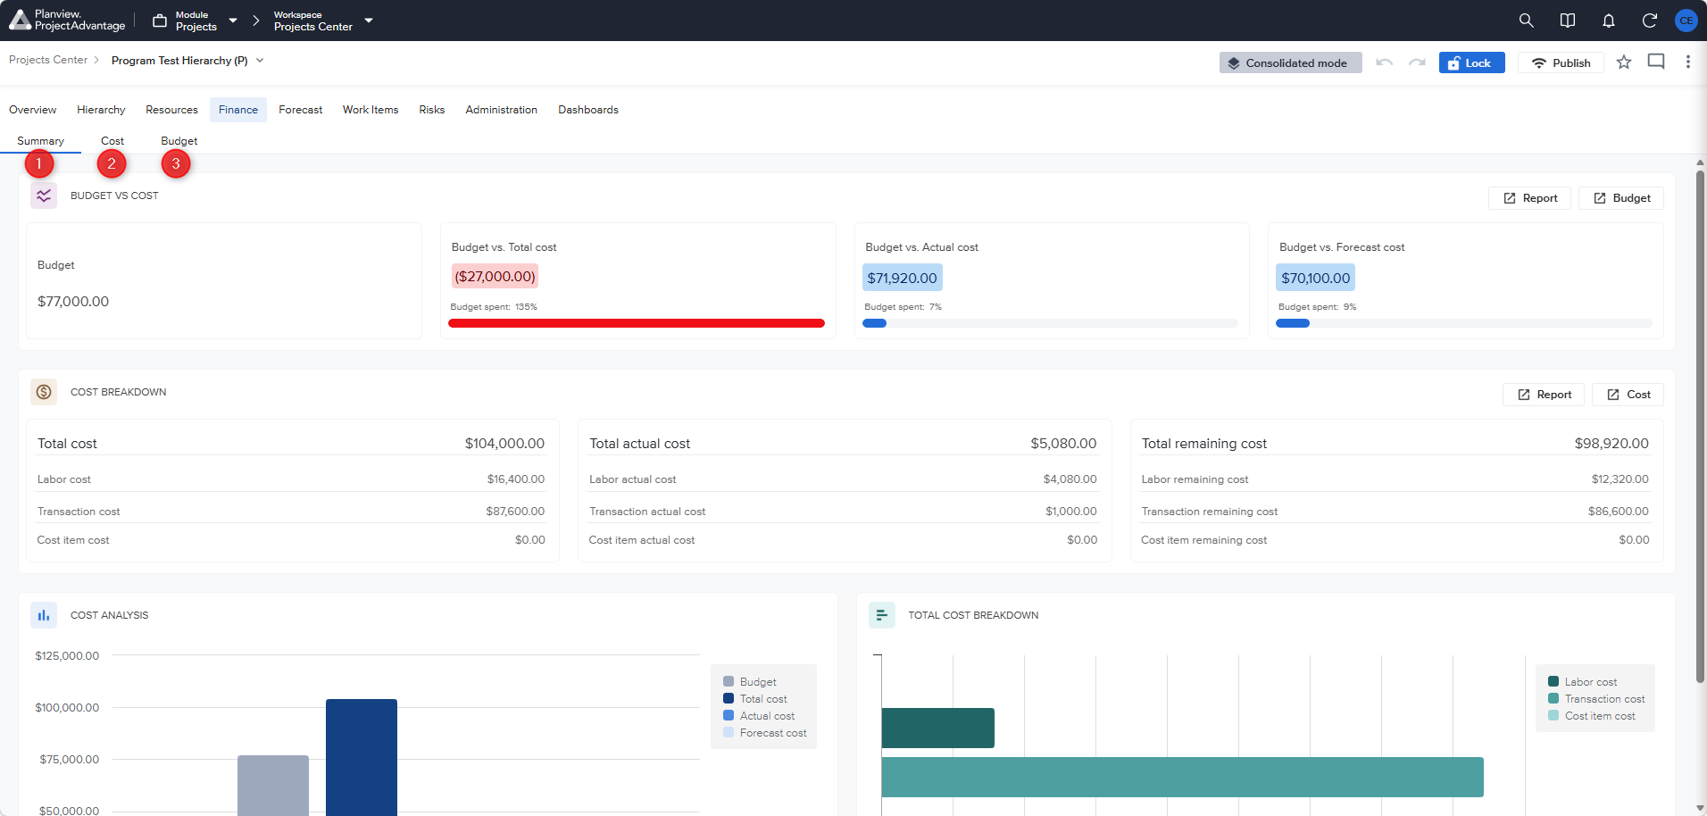Click the Publish button
1707x816 pixels.
pyautogui.click(x=1561, y=62)
